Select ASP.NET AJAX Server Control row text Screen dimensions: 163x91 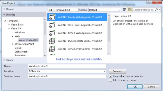tap(74, 49)
